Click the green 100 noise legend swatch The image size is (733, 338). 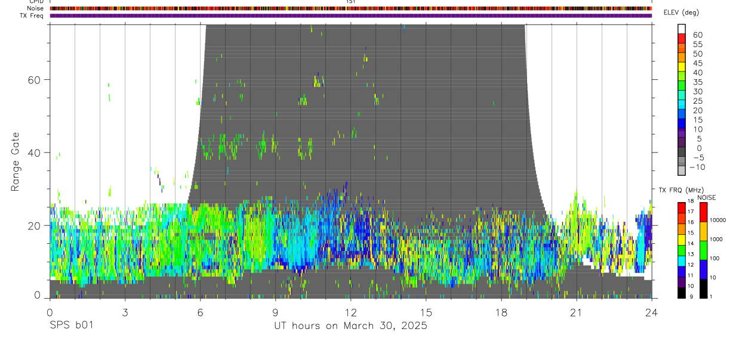pyautogui.click(x=703, y=250)
